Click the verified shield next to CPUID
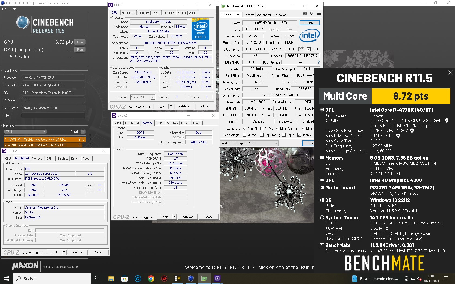 (447, 120)
